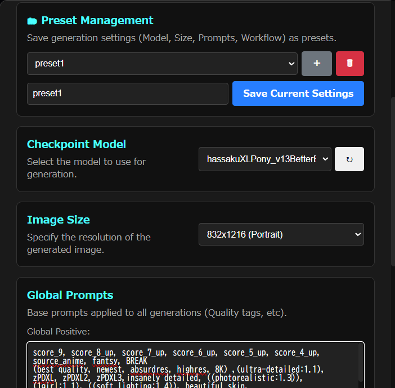Click the Image Size heading

click(x=59, y=220)
